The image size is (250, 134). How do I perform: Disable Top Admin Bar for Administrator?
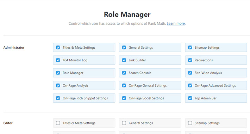pyautogui.click(x=190, y=98)
